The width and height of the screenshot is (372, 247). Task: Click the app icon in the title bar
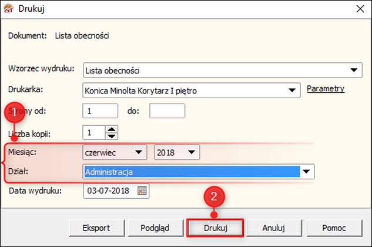click(x=9, y=8)
